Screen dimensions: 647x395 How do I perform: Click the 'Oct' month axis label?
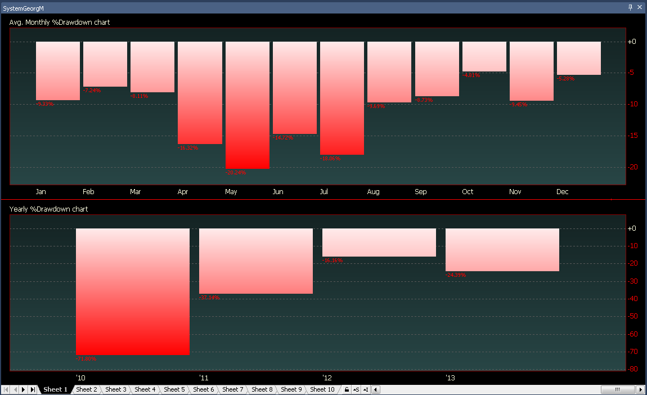tap(468, 191)
